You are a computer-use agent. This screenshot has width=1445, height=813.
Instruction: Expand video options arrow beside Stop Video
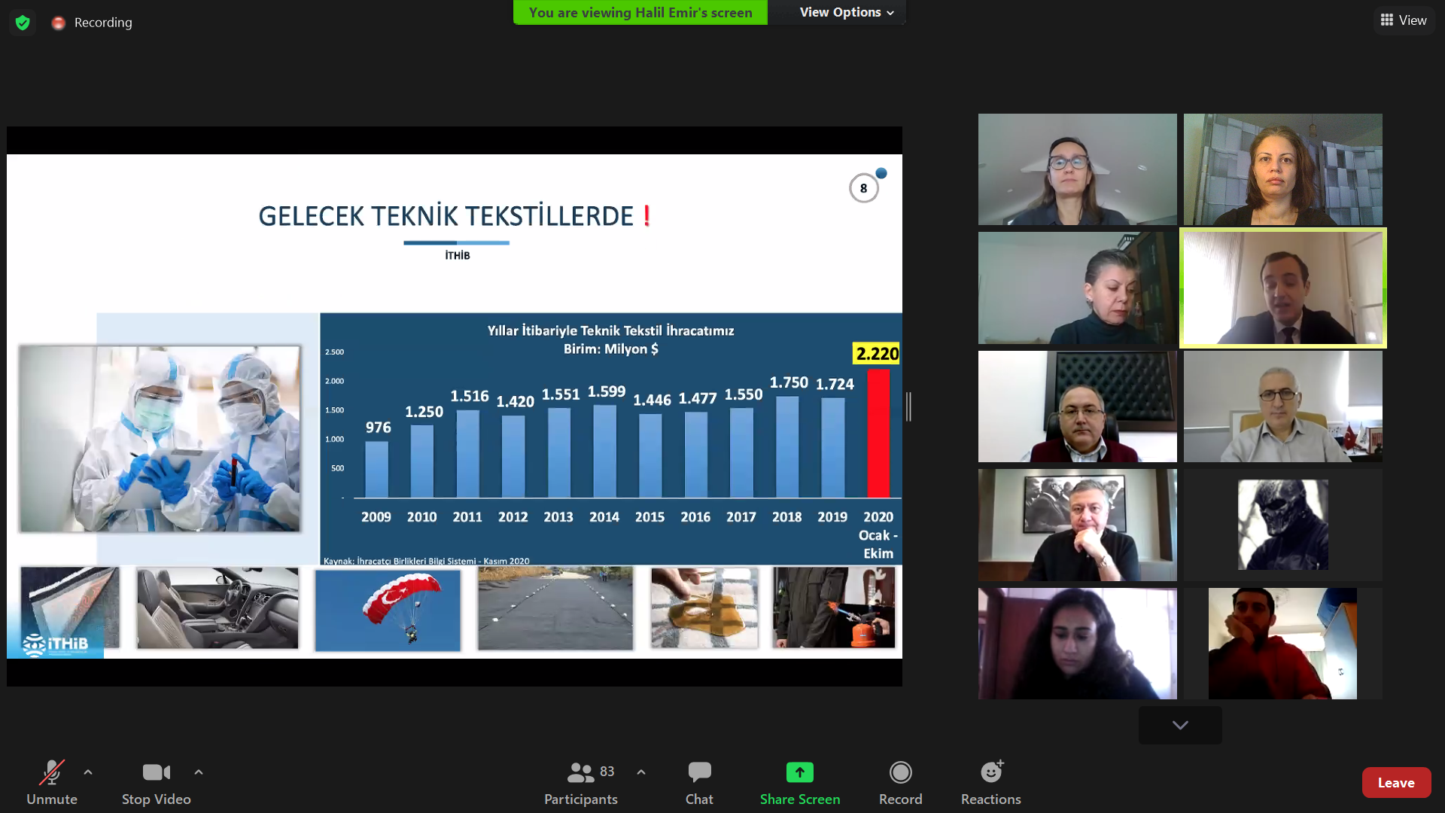tap(199, 772)
